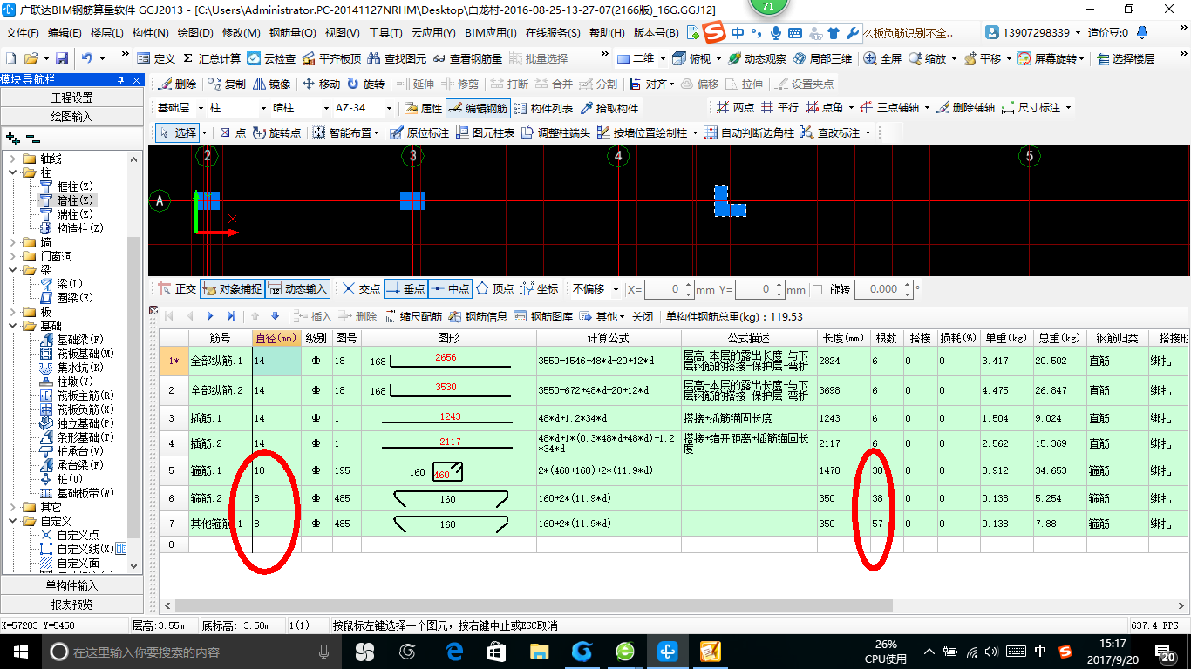Click 全屏 full screen tool
The height and width of the screenshot is (669, 1191).
click(x=882, y=58)
